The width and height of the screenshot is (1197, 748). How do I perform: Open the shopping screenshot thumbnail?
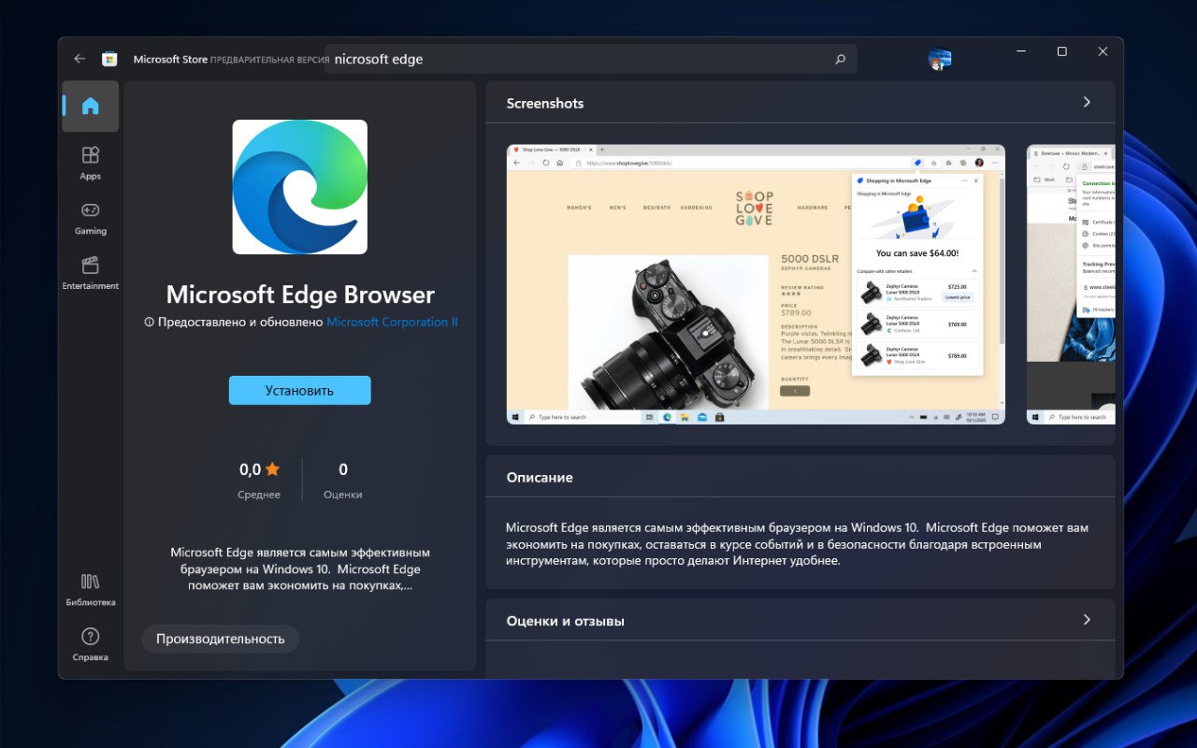[x=756, y=284]
